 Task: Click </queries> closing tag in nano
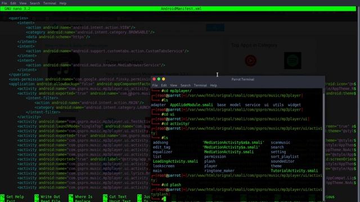(20, 75)
